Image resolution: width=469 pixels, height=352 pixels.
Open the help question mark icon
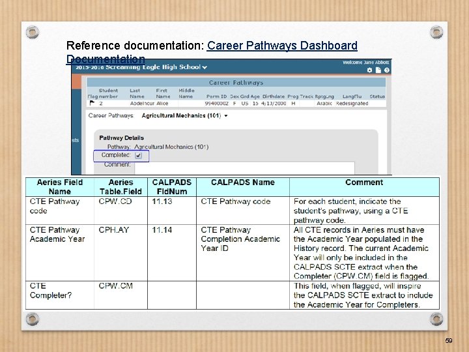click(x=387, y=70)
